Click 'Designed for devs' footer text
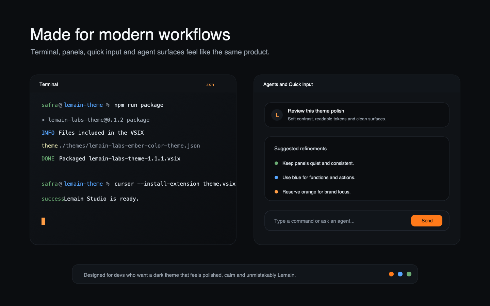This screenshot has height=306, width=490. coord(190,275)
